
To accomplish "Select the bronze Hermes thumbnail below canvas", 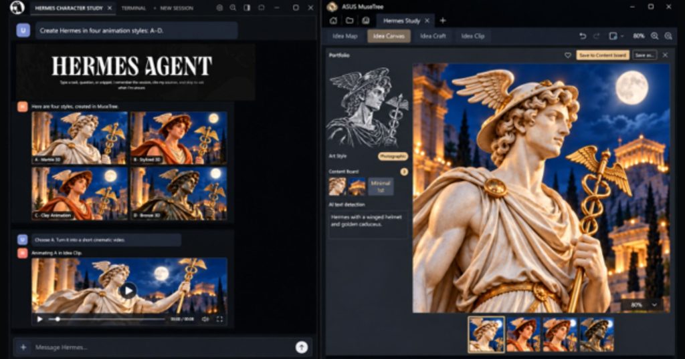I will (597, 334).
